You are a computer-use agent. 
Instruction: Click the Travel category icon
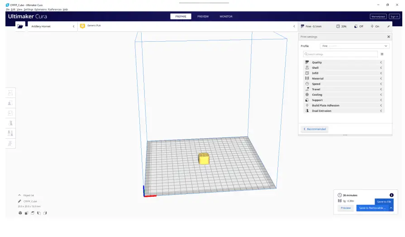pos(307,89)
